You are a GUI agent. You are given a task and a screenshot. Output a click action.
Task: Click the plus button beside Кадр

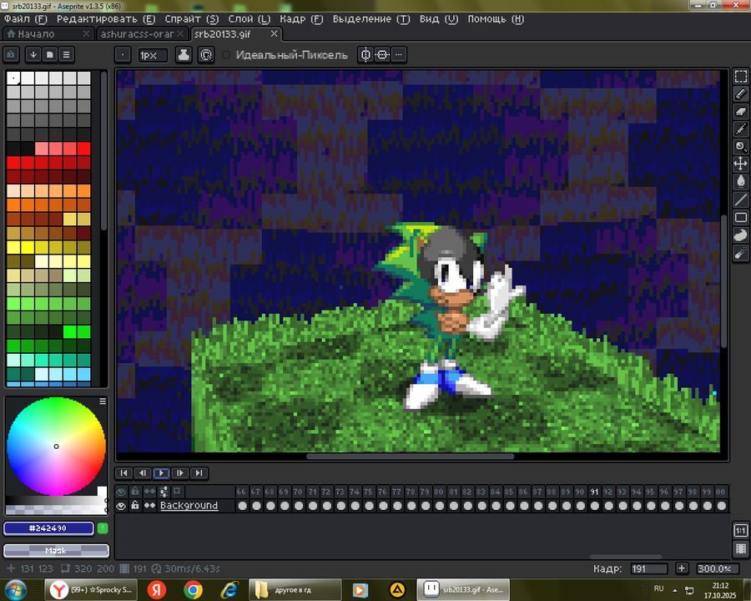682,568
